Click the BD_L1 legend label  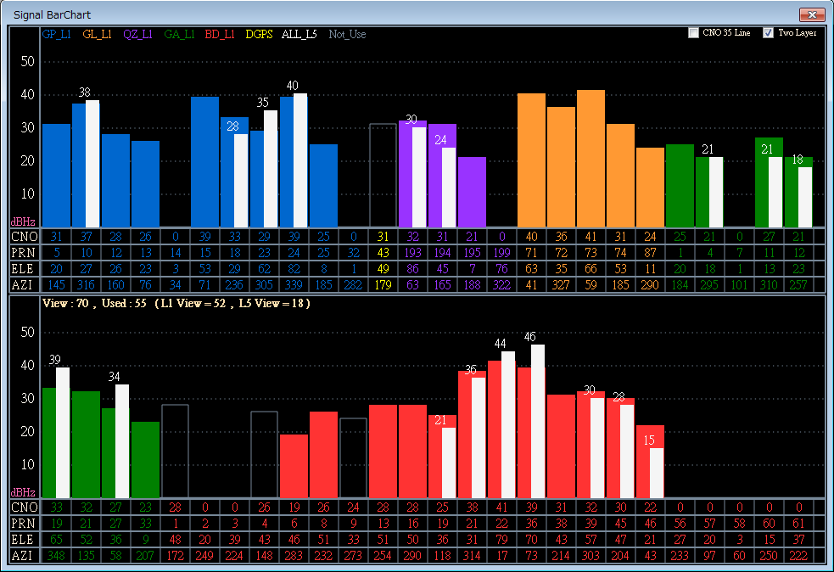coord(220,34)
